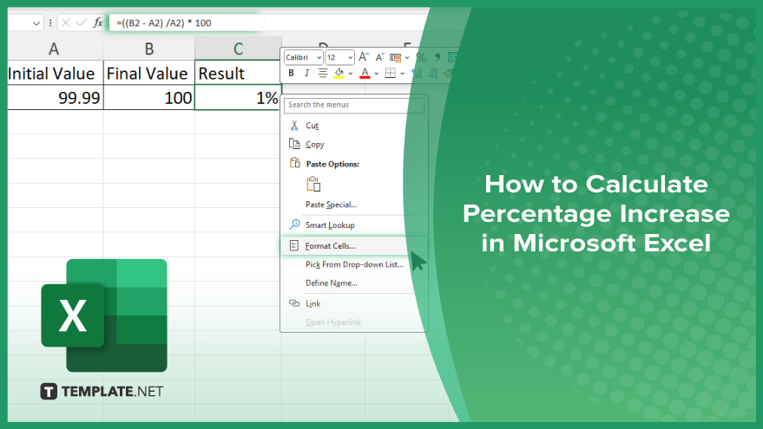
Task: Apply the yellow fill color bucket
Action: coord(339,74)
